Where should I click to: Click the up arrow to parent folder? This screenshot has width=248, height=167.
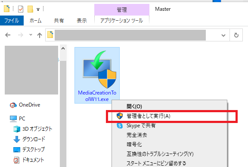tap(40, 35)
